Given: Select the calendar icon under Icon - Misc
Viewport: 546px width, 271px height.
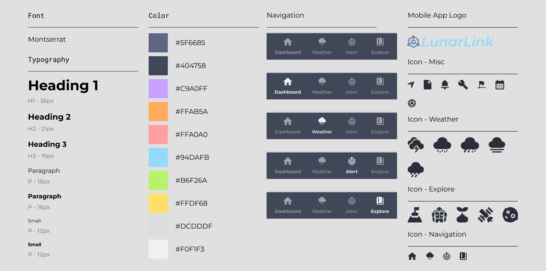Looking at the screenshot, I should [500, 85].
